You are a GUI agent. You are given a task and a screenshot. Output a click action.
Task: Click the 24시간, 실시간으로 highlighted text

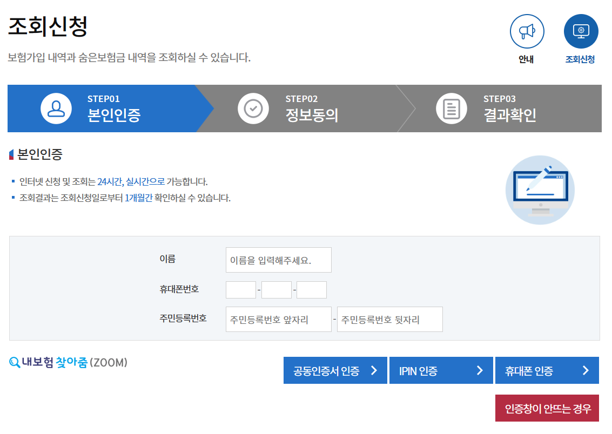coord(131,182)
